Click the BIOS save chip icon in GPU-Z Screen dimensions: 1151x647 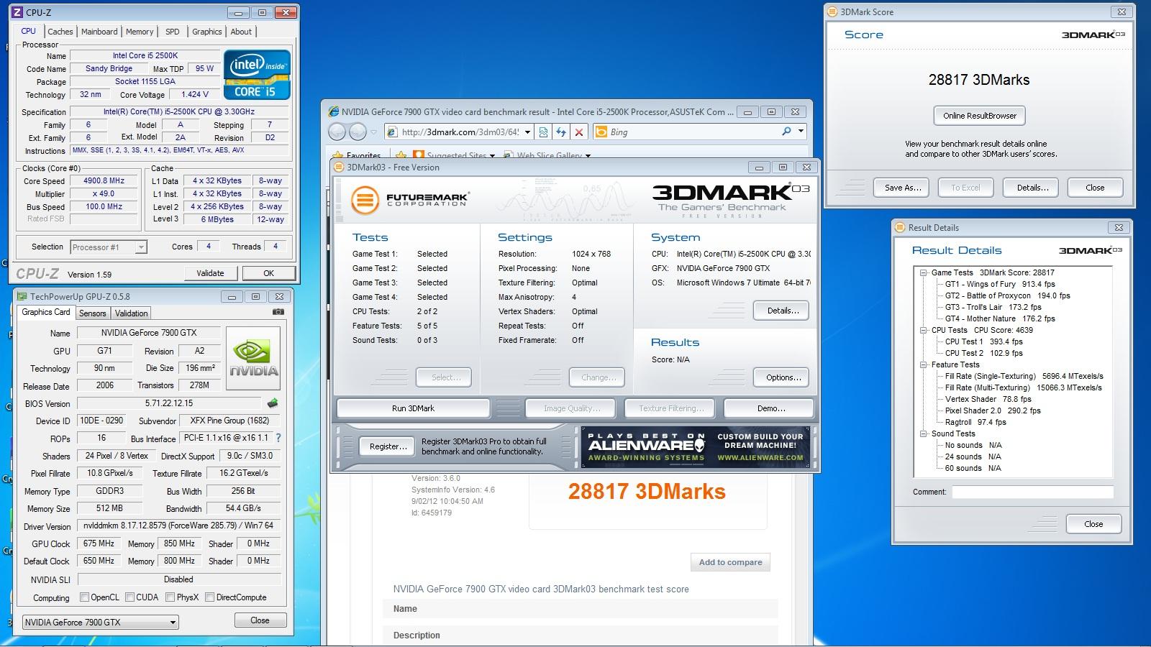[x=273, y=403]
